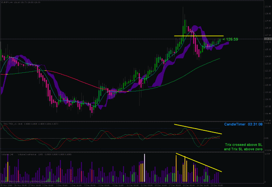Click the '0.00' zero-level label of TRIX panel

pos(267,138)
